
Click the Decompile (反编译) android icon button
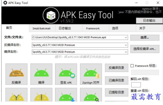[x=16, y=74]
